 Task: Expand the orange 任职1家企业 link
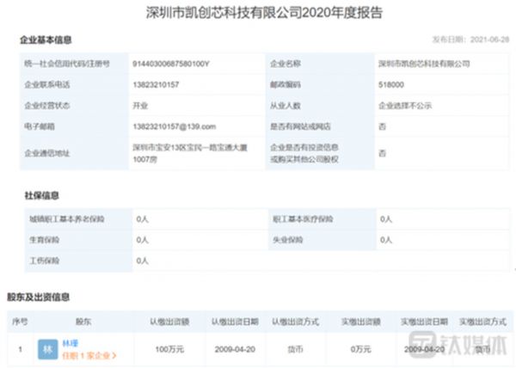(x=89, y=355)
